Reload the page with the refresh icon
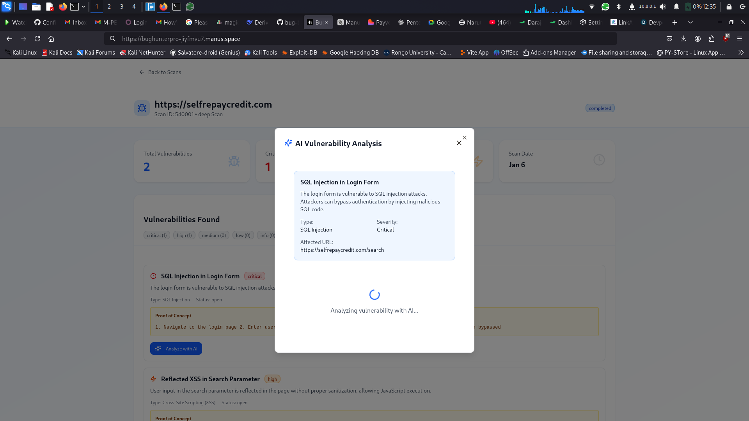This screenshot has height=421, width=749. coord(37,39)
